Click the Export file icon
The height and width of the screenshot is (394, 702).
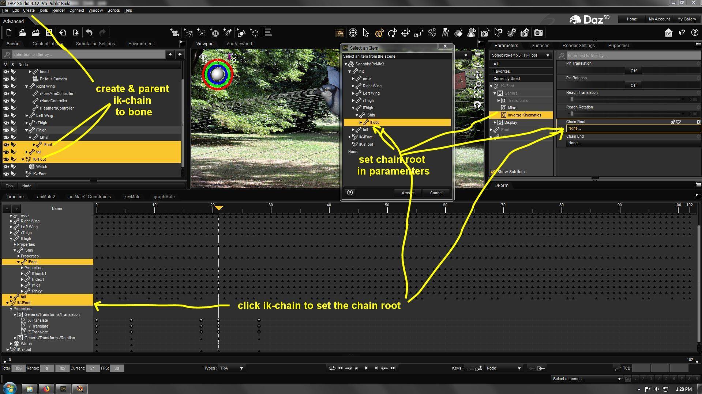[76, 33]
